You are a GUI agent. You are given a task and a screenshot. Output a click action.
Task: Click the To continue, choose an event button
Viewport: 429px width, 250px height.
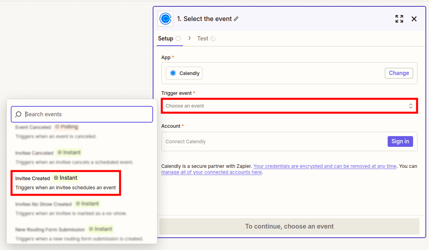click(x=289, y=226)
